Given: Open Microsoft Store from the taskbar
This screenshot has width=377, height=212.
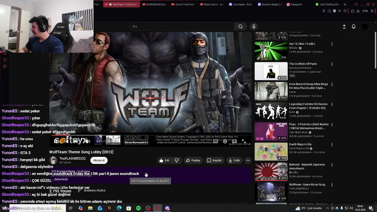Looking at the screenshot, I should (129, 208).
